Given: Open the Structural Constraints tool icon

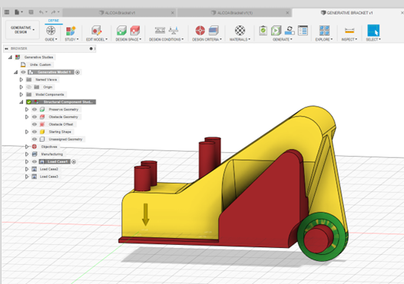Looking at the screenshot, I should tap(160, 31).
